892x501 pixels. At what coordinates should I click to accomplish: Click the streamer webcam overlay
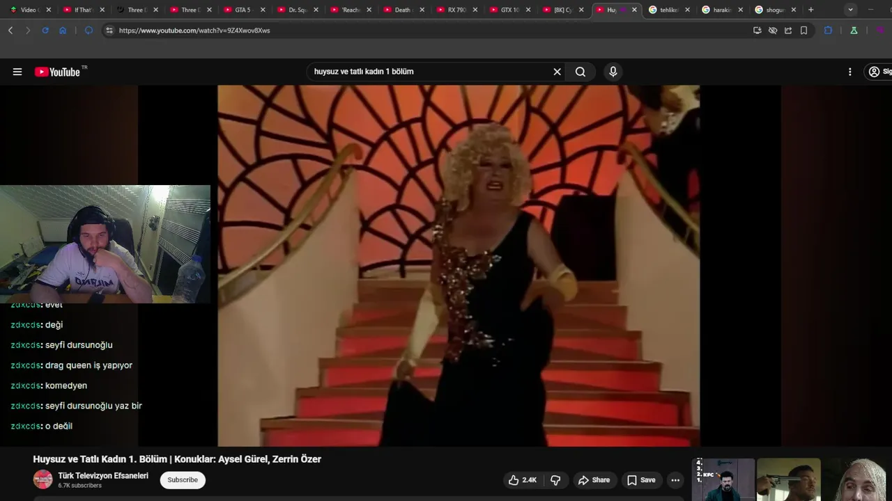pyautogui.click(x=105, y=244)
